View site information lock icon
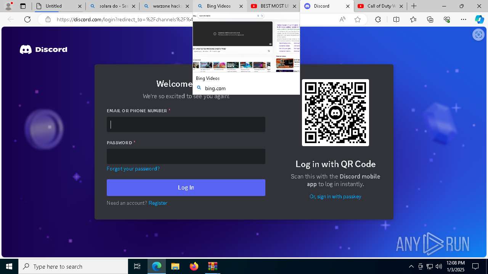 pyautogui.click(x=48, y=19)
